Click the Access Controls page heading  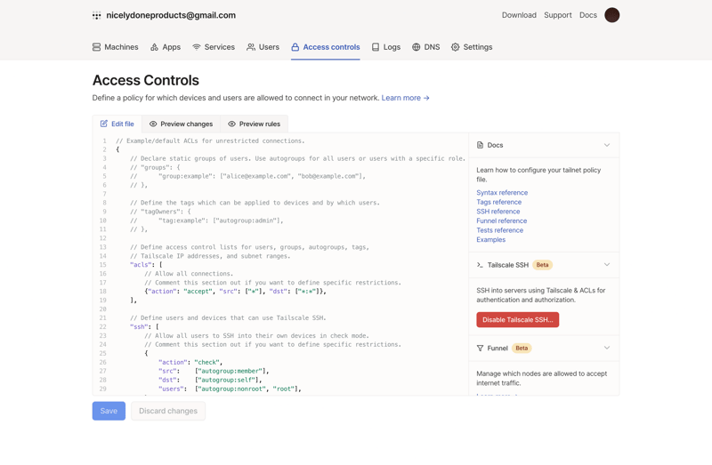click(x=146, y=80)
